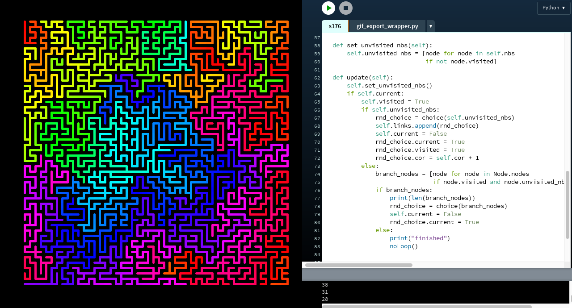Viewport: 572px width, 308px height.
Task: Switch to the s176 tab
Action: (335, 26)
